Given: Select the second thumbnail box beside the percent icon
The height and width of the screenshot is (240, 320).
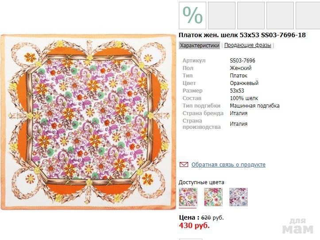Looking at the screenshot, I should pyautogui.click(x=221, y=15).
